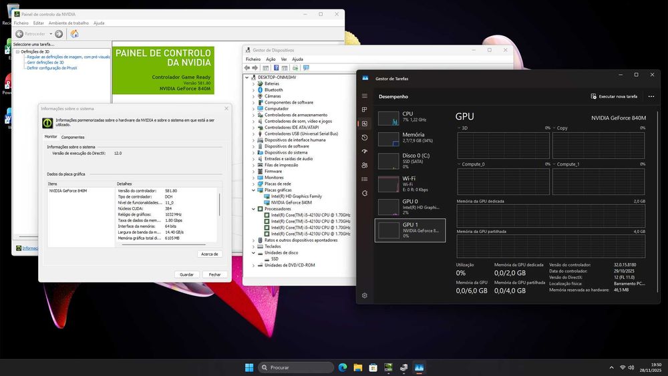Open Ficheiro menu in NVIDIA Control Panel
Screen dimensions: 668x376
point(21,23)
